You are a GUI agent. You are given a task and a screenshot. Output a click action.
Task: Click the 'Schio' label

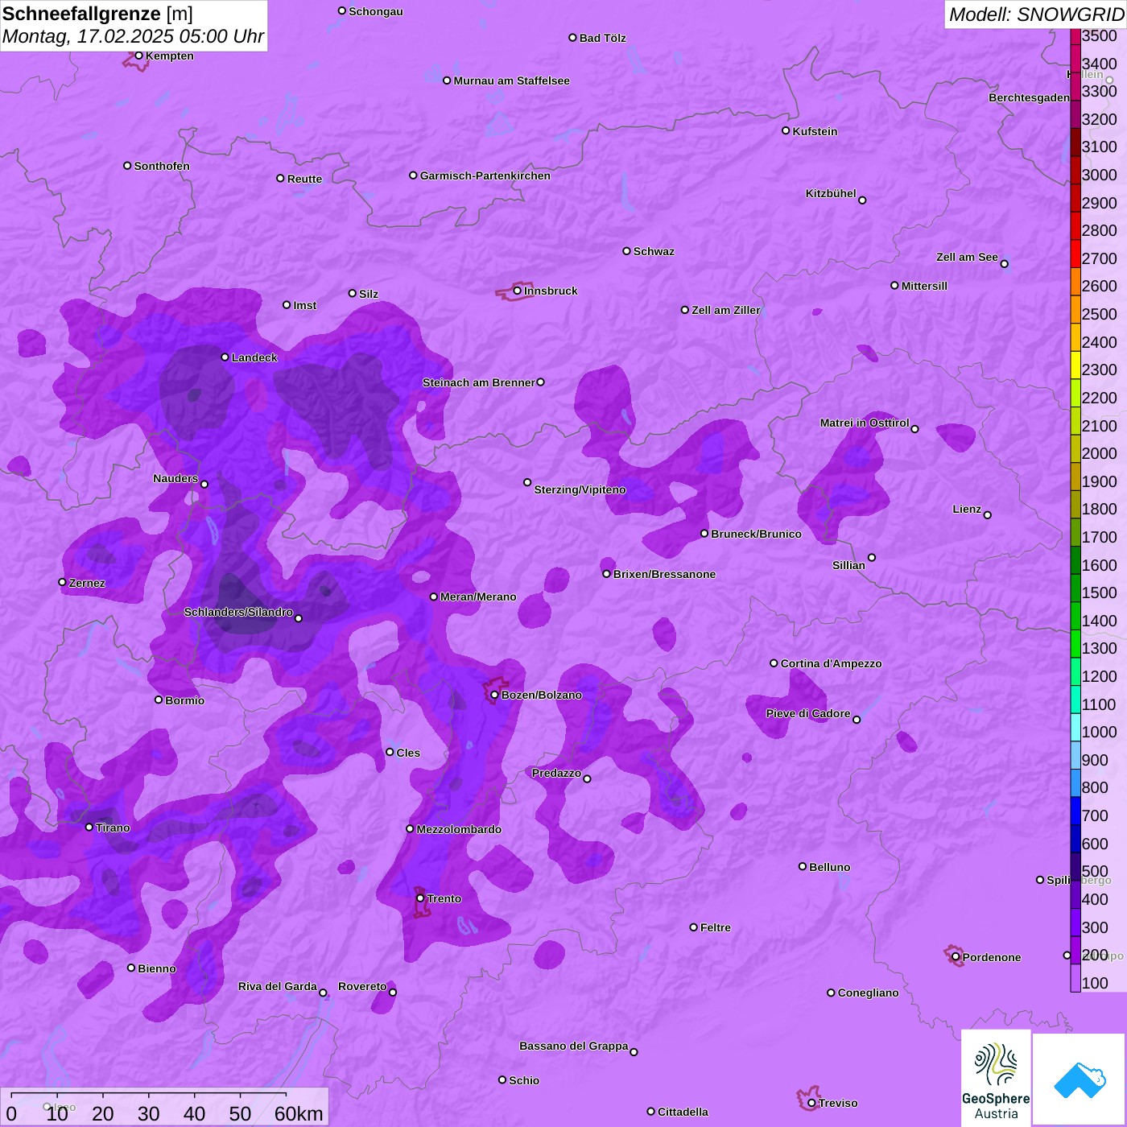524,1080
